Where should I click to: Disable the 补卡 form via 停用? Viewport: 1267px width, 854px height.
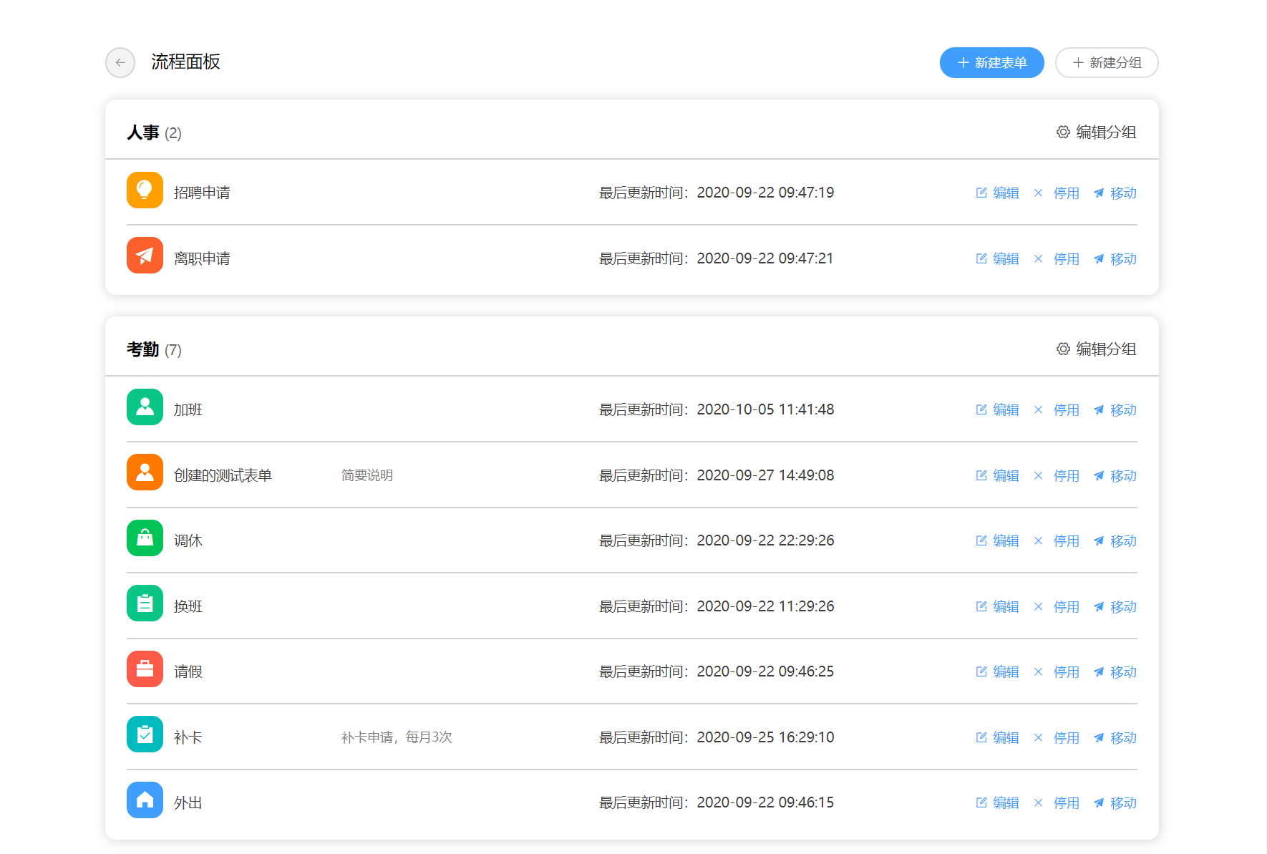tap(1056, 738)
